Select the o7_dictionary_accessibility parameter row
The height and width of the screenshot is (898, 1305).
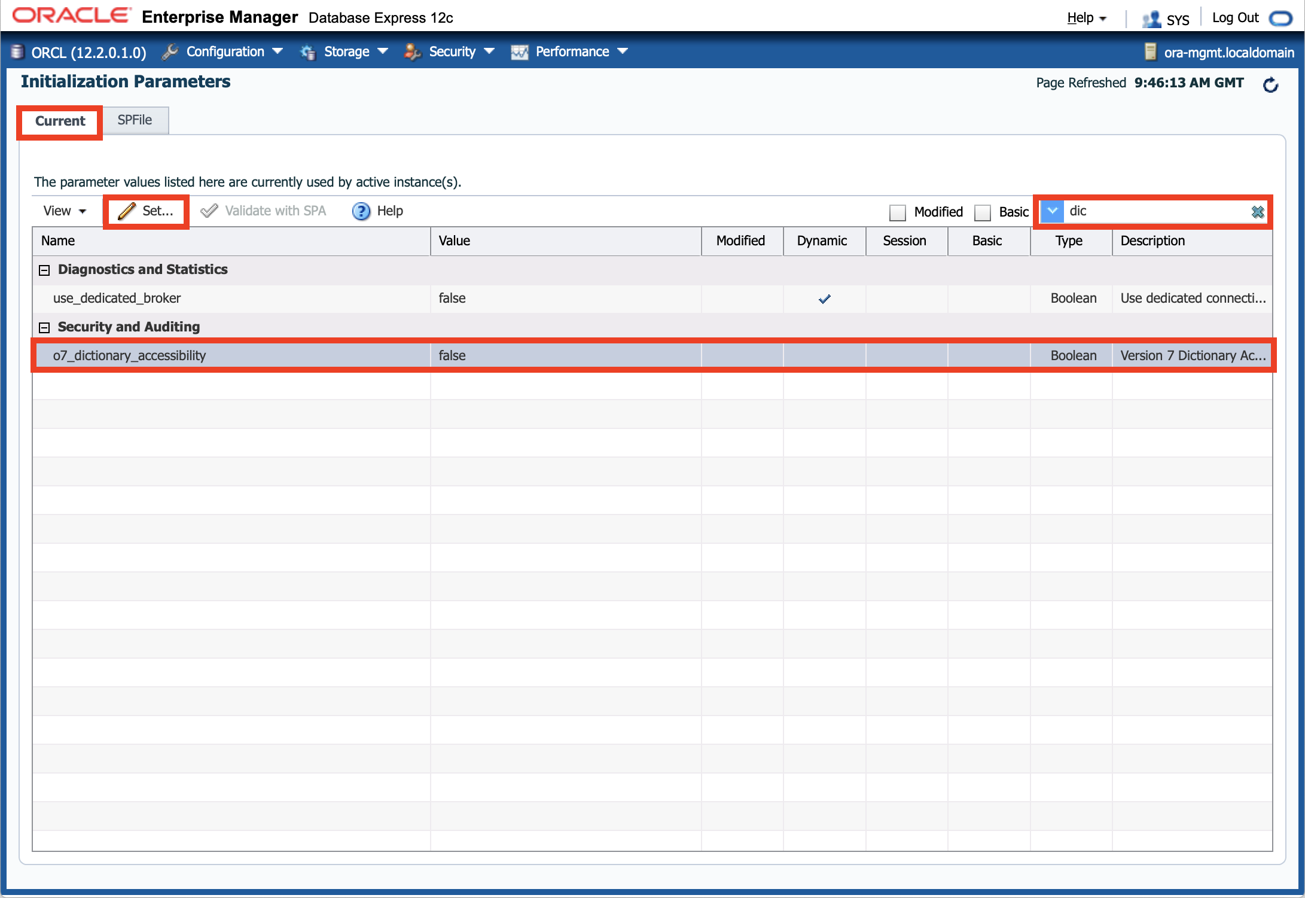point(652,356)
